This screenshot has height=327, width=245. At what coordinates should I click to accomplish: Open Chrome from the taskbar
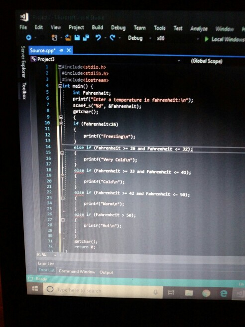pyautogui.click(x=206, y=294)
